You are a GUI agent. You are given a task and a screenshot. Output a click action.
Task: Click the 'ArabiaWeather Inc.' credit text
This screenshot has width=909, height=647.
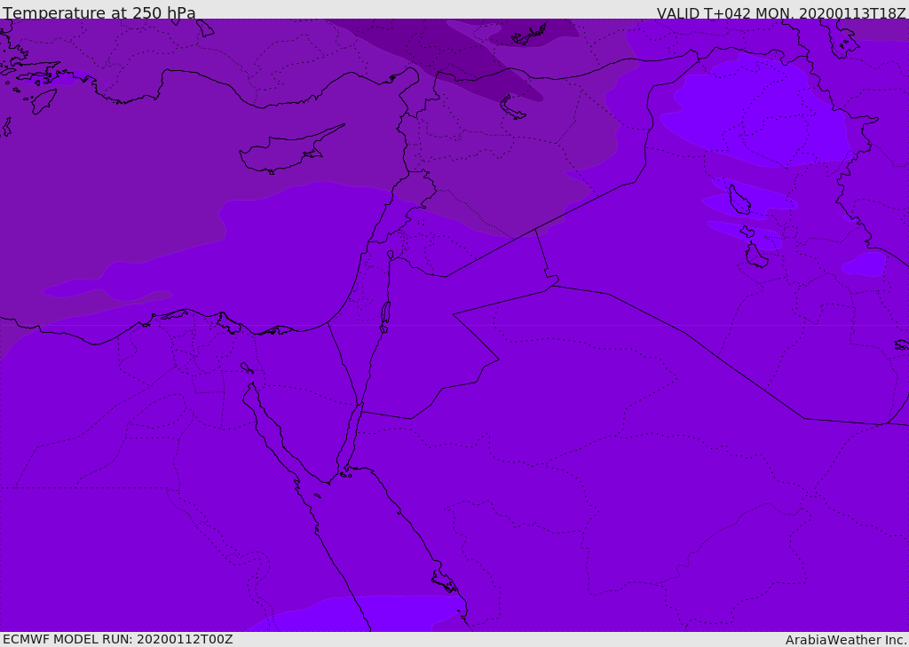coord(847,640)
